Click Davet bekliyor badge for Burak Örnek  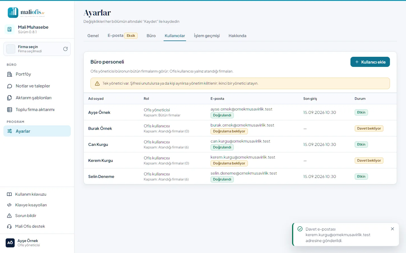tap(369, 128)
